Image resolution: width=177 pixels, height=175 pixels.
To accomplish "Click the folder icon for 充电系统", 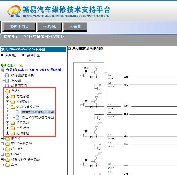I will pos(13,96).
